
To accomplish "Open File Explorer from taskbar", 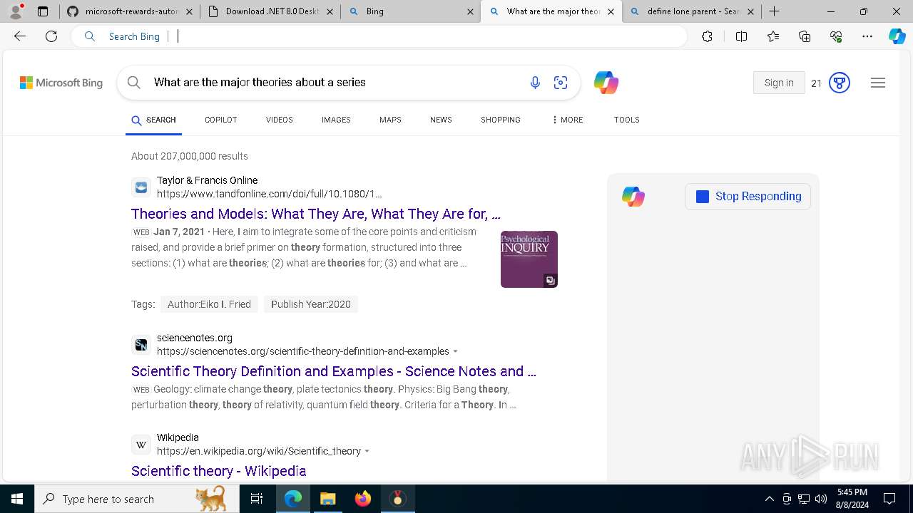I will [x=327, y=499].
